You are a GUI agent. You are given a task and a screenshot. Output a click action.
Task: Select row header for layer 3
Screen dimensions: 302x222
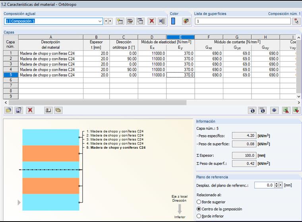pos(10,64)
